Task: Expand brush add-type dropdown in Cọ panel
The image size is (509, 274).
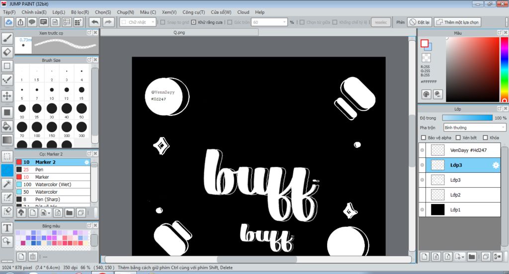Action: pos(49,213)
